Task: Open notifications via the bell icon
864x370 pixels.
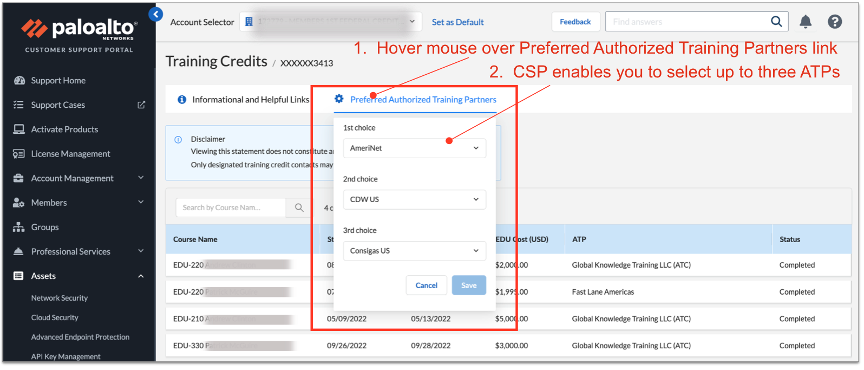Action: point(806,22)
